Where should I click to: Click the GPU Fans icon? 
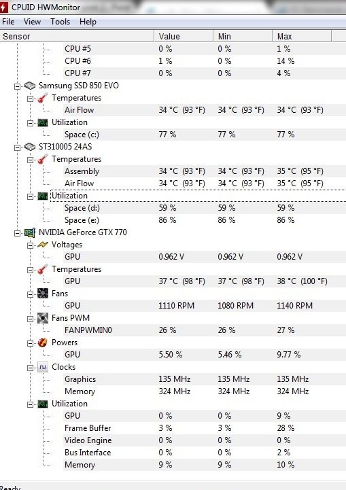[x=43, y=294]
